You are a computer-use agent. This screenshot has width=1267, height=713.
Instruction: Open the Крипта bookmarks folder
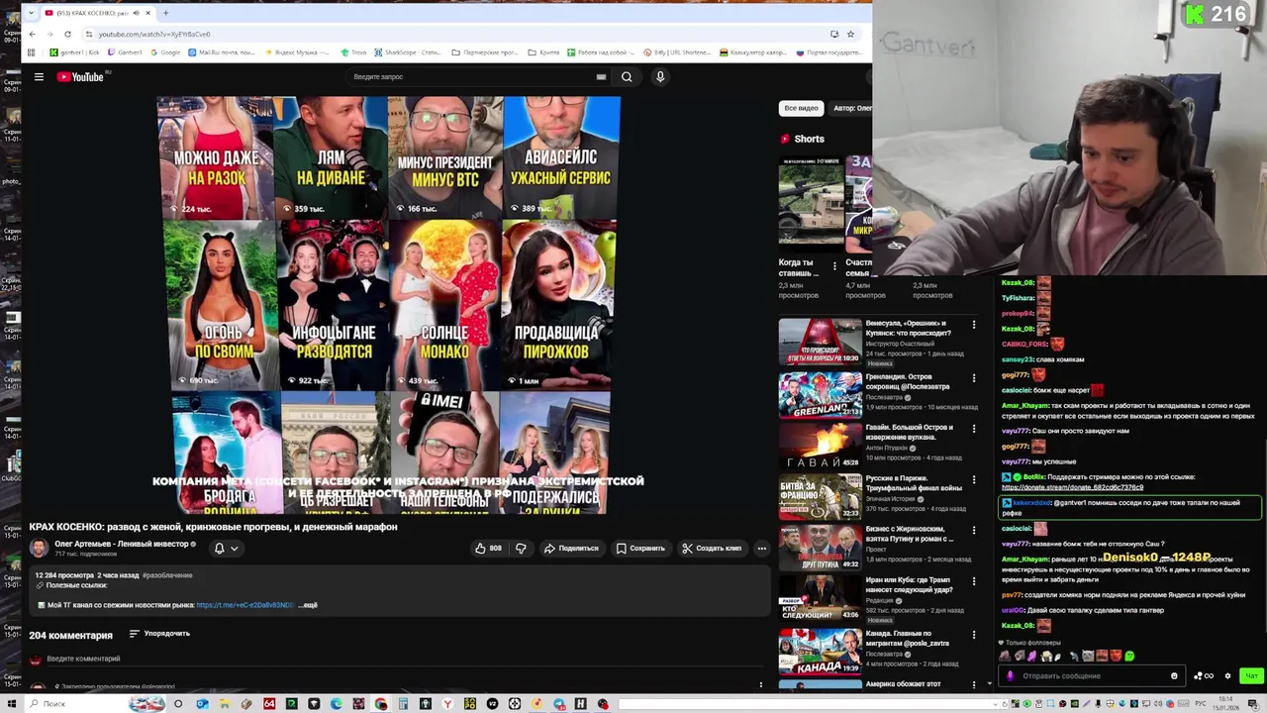[543, 52]
